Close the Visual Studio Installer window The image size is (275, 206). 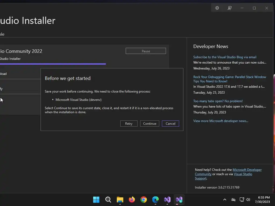click(267, 8)
